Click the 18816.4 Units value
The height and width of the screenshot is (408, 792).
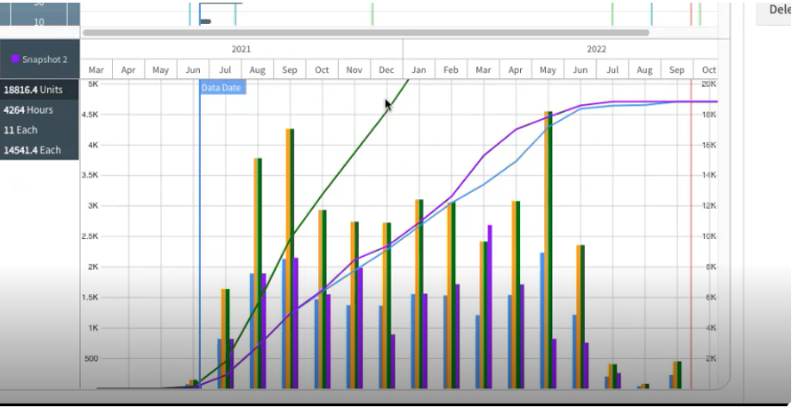pyautogui.click(x=34, y=90)
